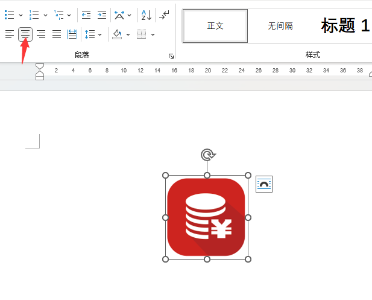This screenshot has width=372, height=300.
Task: Click bottom-middle image resize handle
Action: point(207,259)
